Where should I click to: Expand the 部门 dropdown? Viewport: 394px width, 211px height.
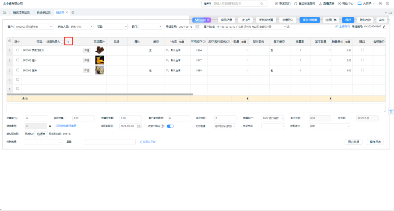[x=160, y=27]
